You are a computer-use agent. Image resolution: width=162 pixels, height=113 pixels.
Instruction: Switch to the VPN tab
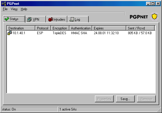tap(36, 19)
